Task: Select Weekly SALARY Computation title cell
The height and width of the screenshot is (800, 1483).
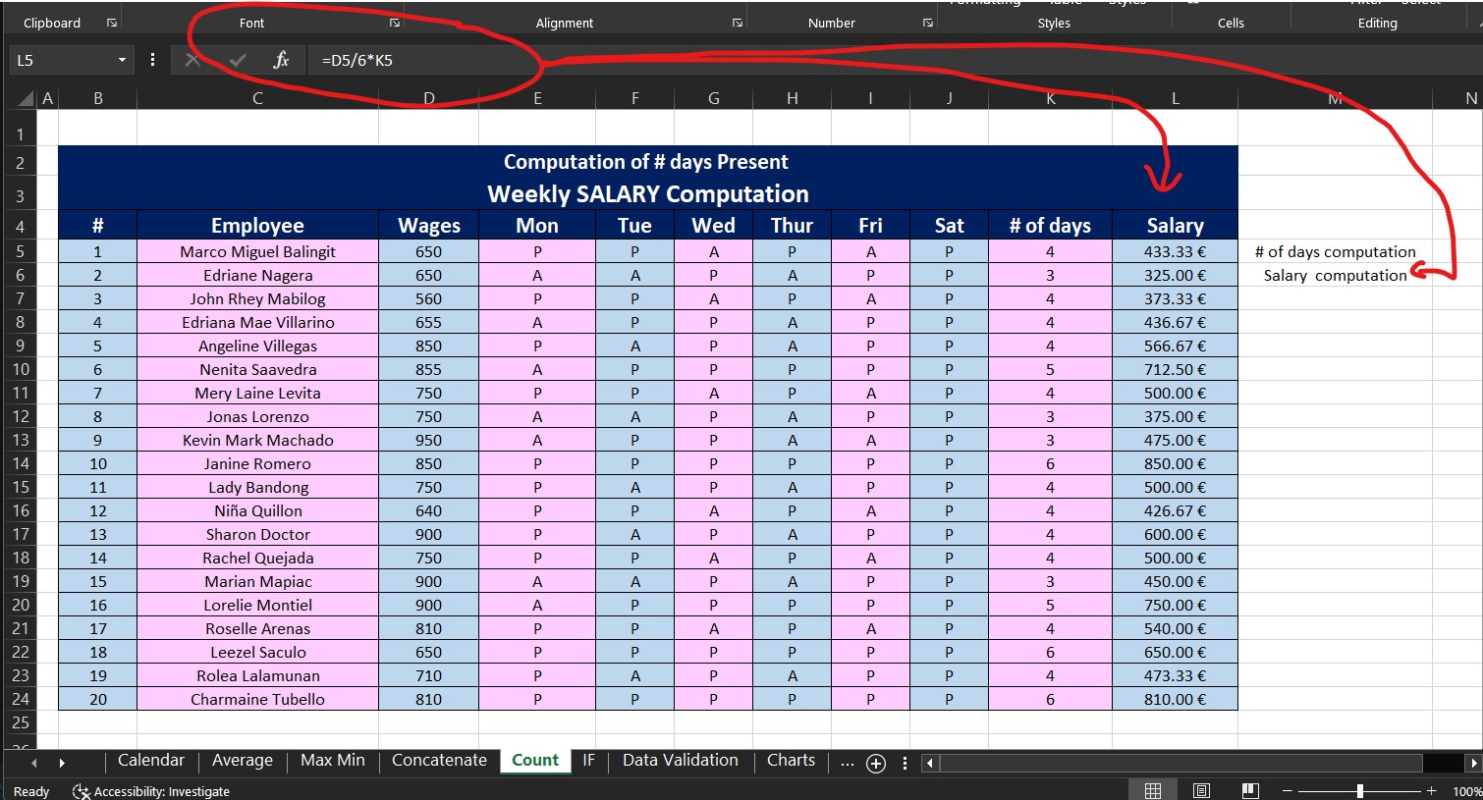Action: coord(648,193)
